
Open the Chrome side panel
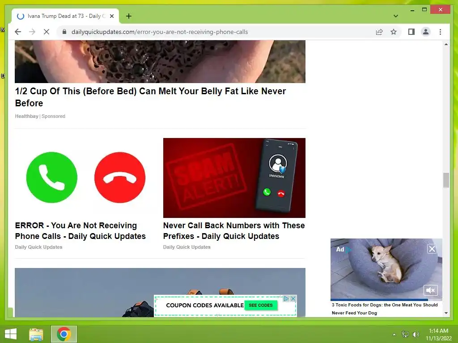click(x=411, y=32)
